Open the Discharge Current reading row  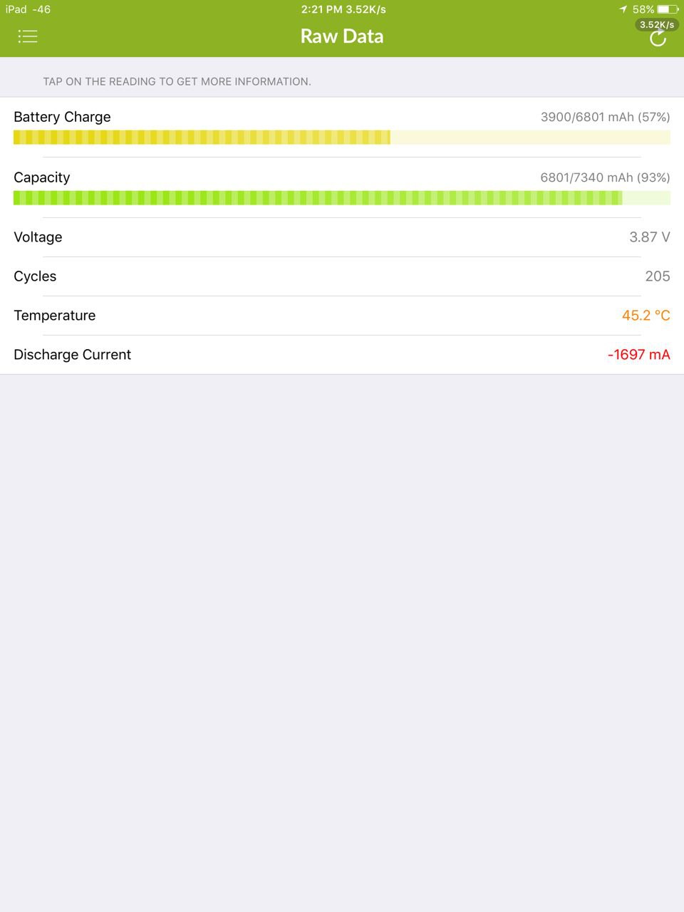(x=342, y=355)
